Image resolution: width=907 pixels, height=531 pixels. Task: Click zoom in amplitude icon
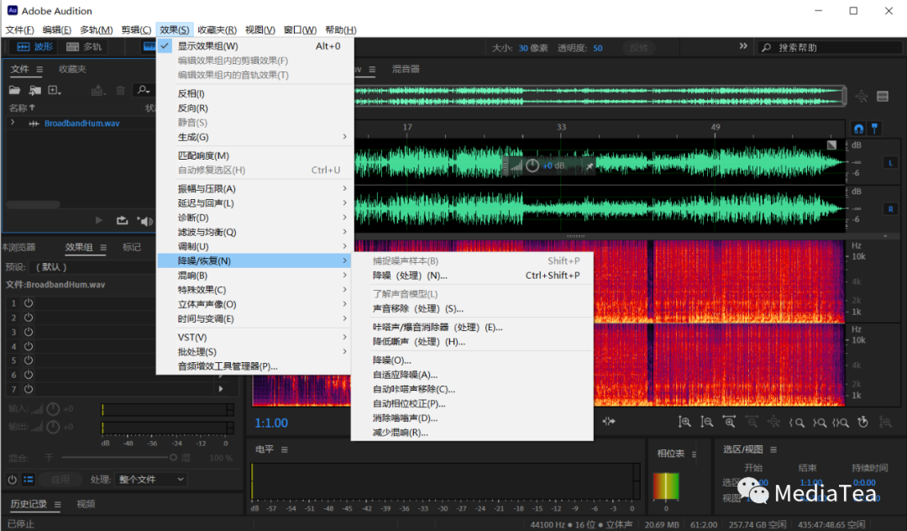tap(684, 423)
